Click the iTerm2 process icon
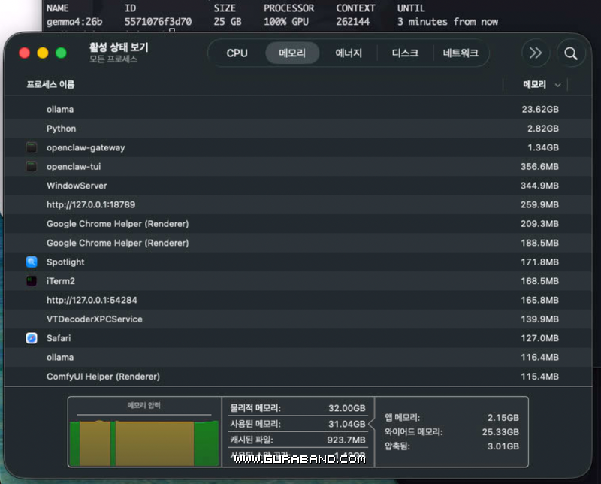 pos(32,281)
